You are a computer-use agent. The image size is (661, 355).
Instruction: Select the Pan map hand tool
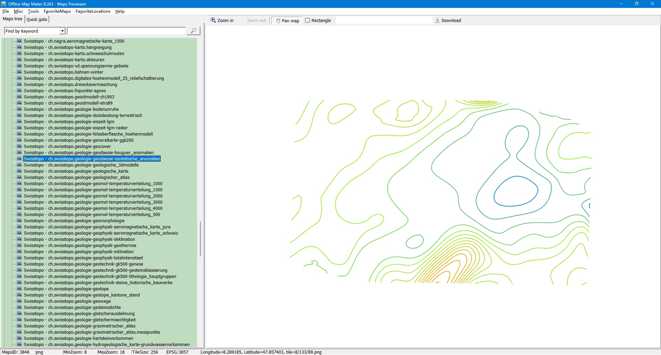(287, 21)
